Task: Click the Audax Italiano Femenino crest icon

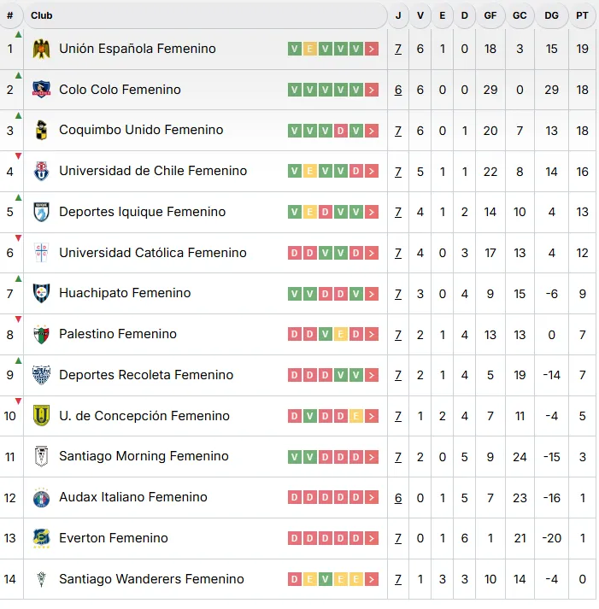Action: point(41,498)
